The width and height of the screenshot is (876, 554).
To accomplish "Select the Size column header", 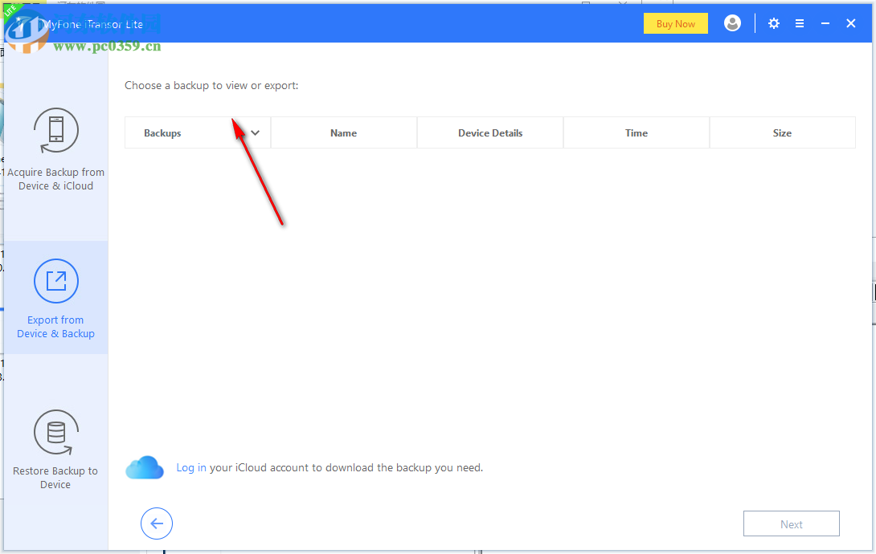I will pos(782,132).
